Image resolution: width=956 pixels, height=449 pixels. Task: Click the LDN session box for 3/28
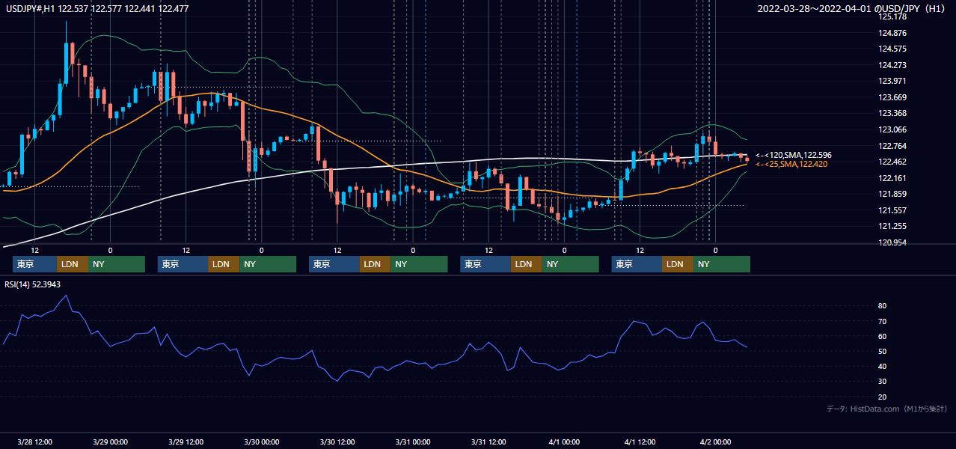(73, 264)
